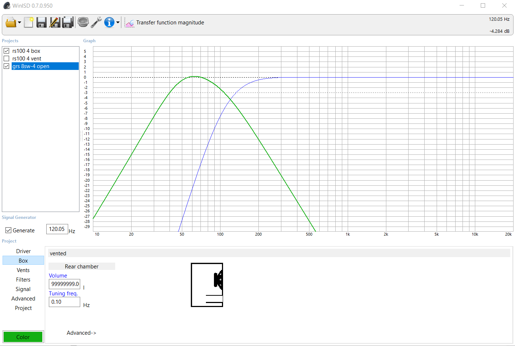The width and height of the screenshot is (515, 346).
Task: Enable the rs100 4 vent project
Action: click(7, 59)
